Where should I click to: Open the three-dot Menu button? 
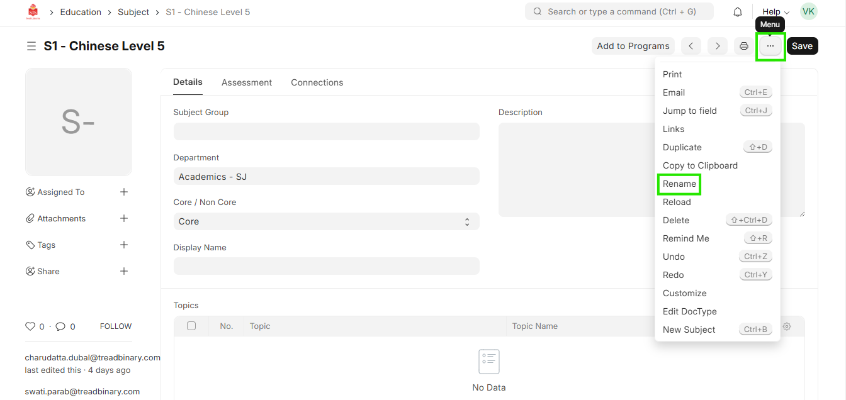pos(770,46)
